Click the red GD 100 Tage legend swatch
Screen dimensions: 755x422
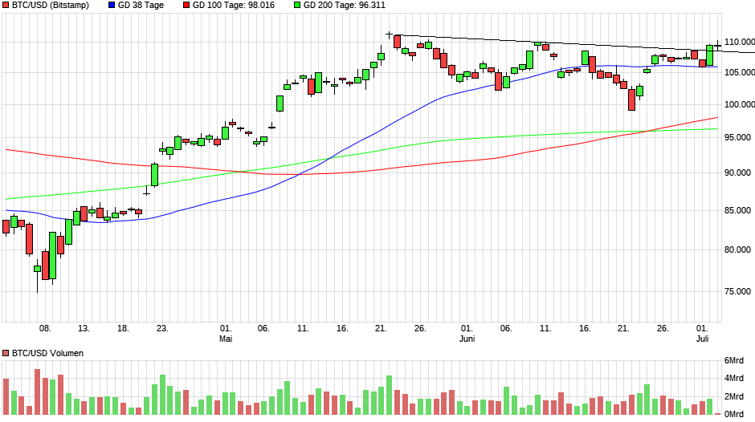186,6
